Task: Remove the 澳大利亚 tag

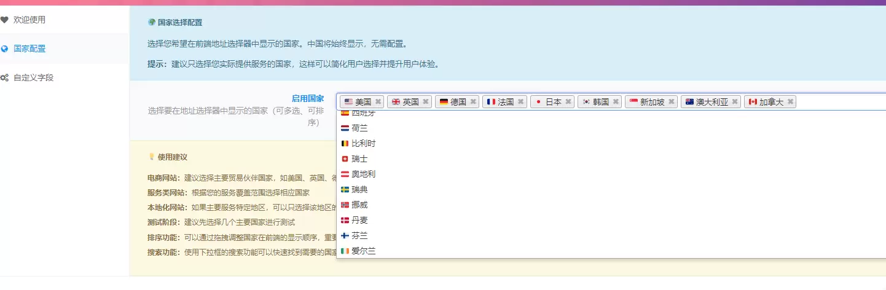Action: [x=735, y=102]
